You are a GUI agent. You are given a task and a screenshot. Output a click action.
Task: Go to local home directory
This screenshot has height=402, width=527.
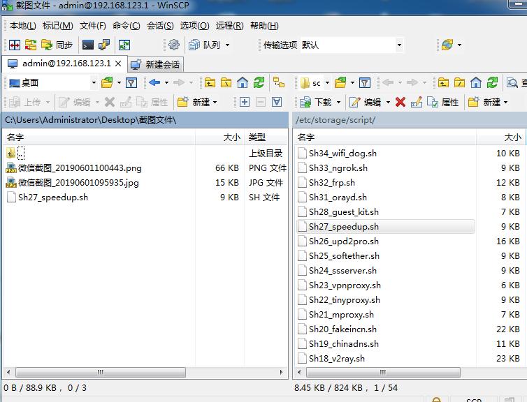243,82
